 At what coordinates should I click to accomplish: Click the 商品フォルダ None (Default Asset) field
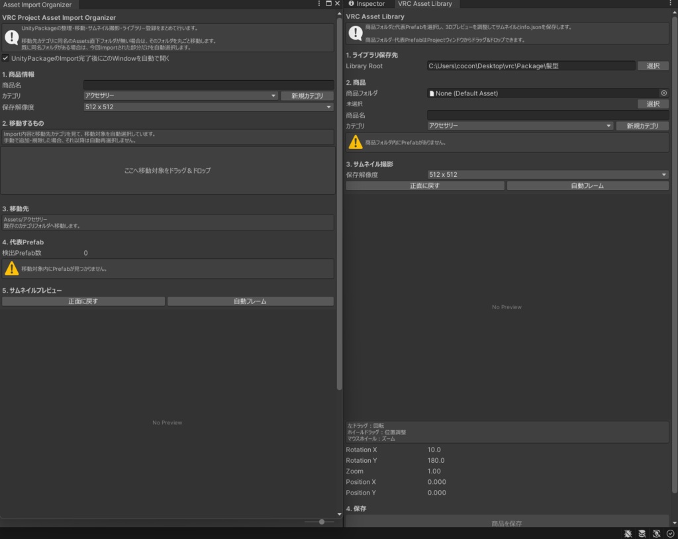click(x=543, y=93)
